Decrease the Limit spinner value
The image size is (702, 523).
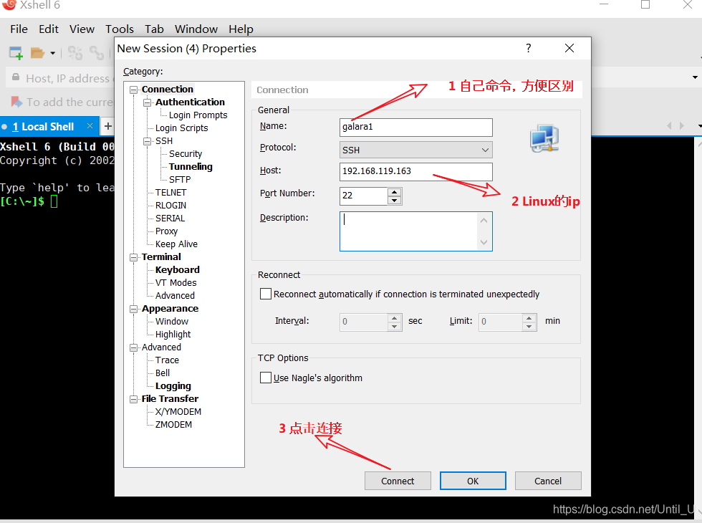point(529,326)
